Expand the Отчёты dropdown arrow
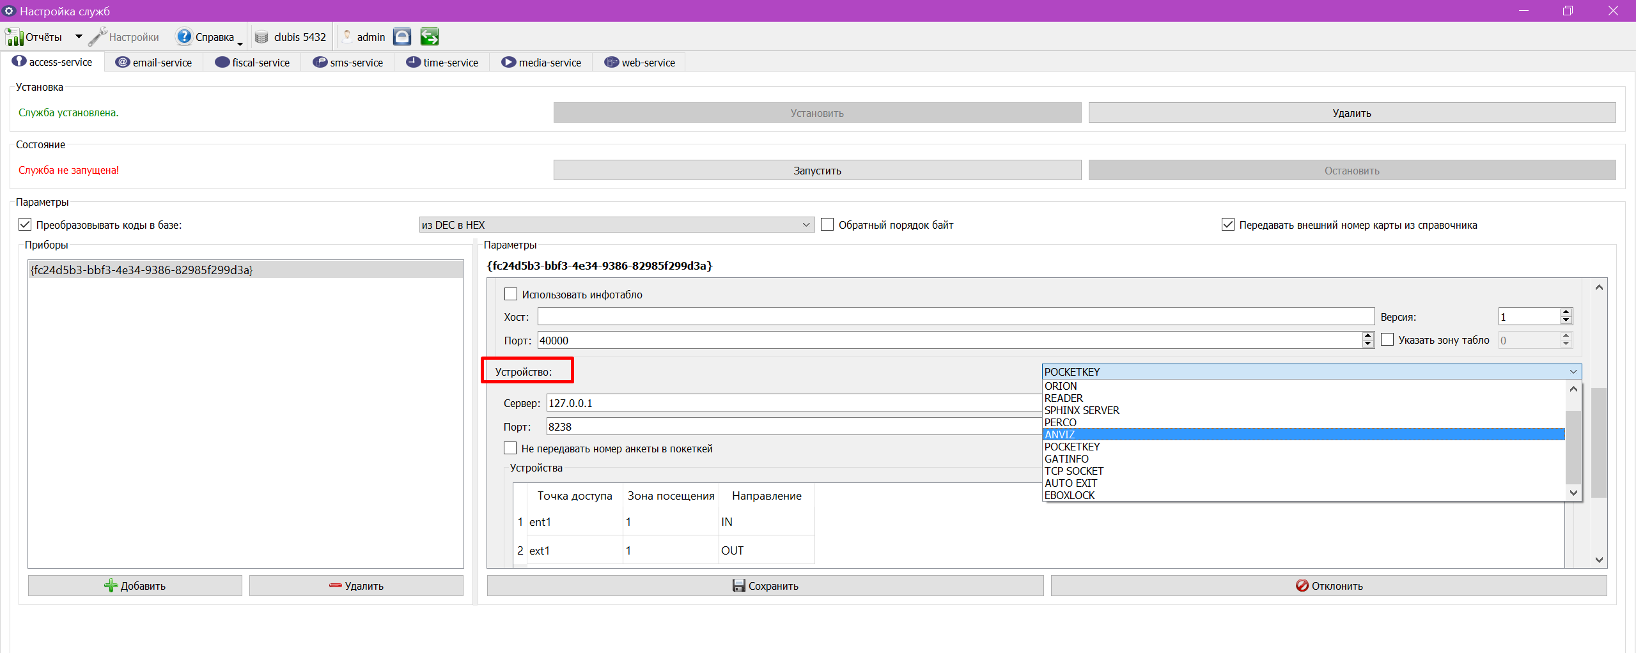This screenshot has height=653, width=1636. point(79,37)
